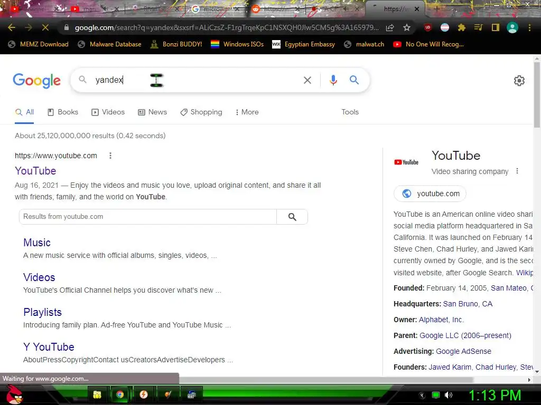Screen dimensions: 541x405
Task: Open Chrome taskbar icon
Action: pos(120,394)
